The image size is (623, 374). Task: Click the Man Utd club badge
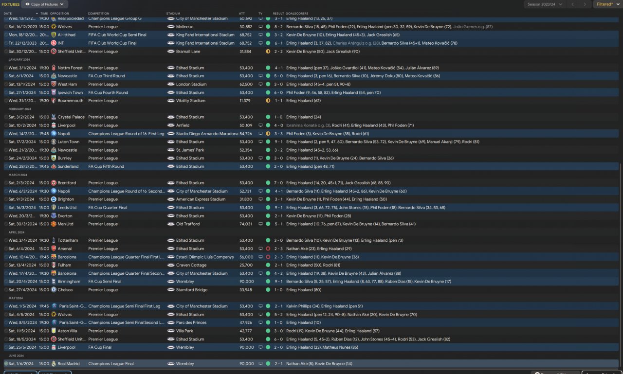click(54, 224)
